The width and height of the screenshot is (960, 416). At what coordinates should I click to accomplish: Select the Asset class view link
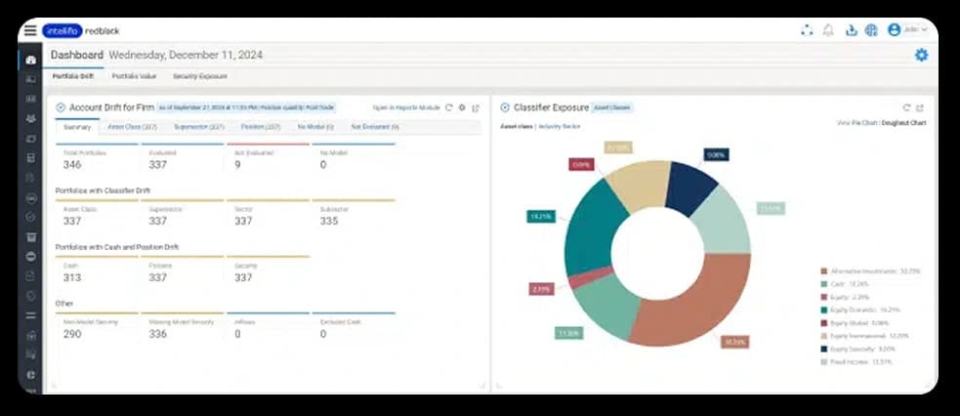(x=516, y=126)
